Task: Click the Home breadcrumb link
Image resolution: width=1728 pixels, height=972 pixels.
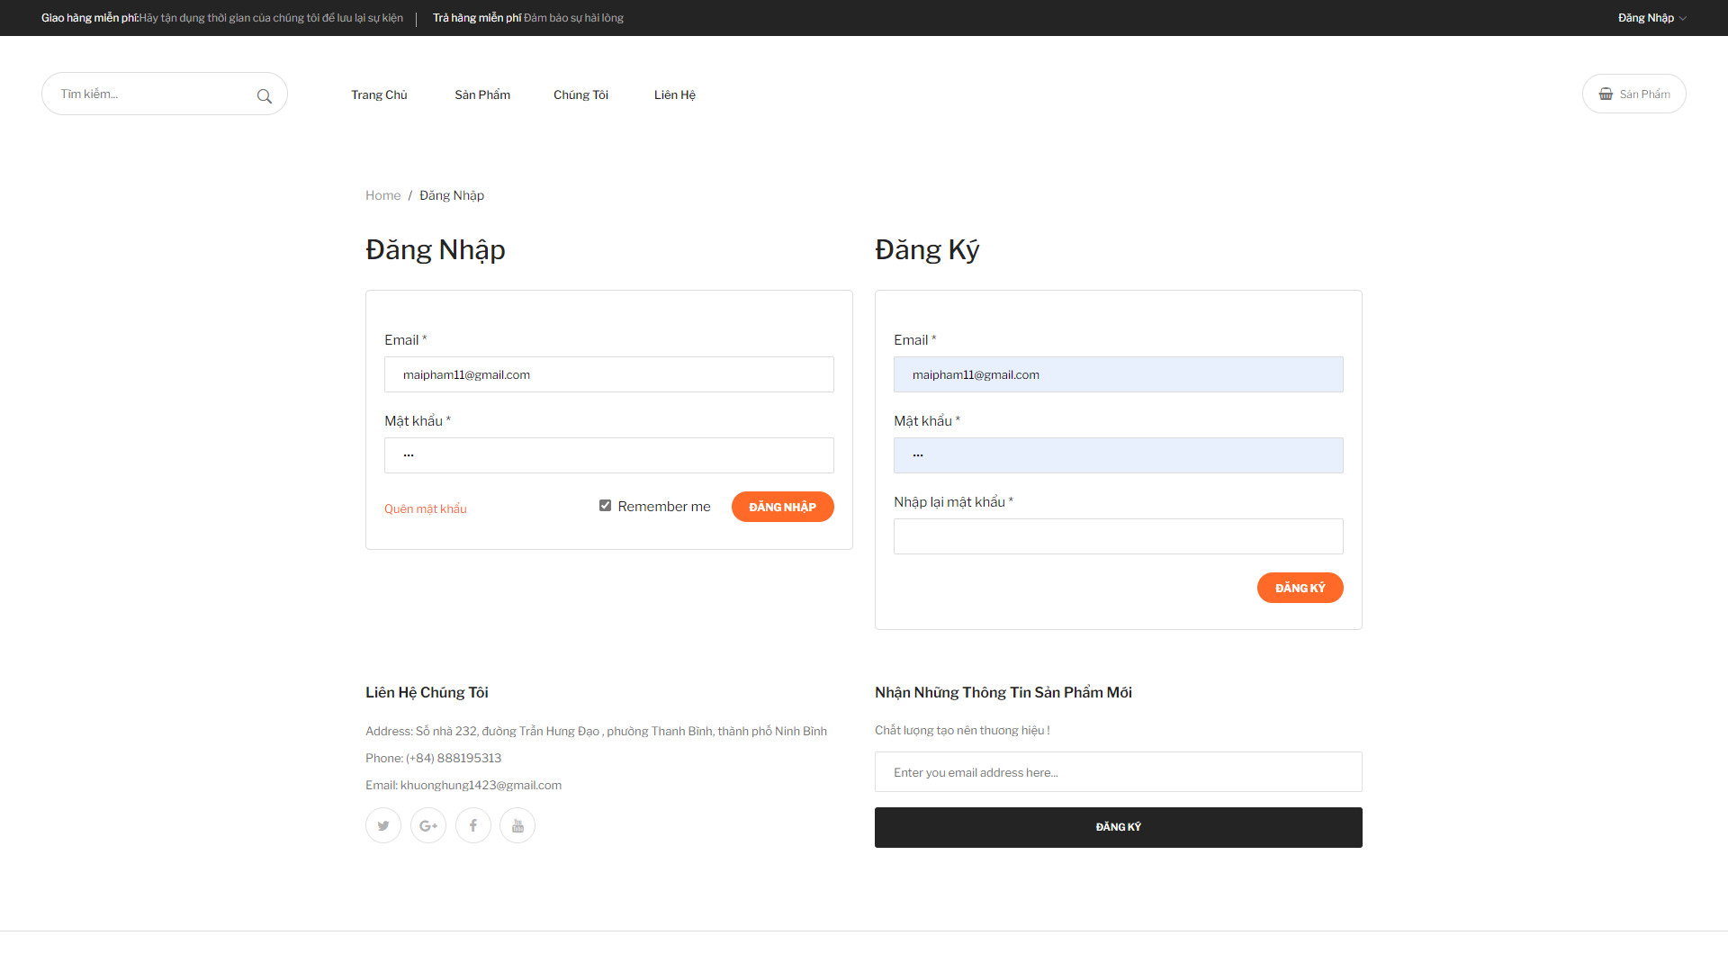Action: coord(382,195)
